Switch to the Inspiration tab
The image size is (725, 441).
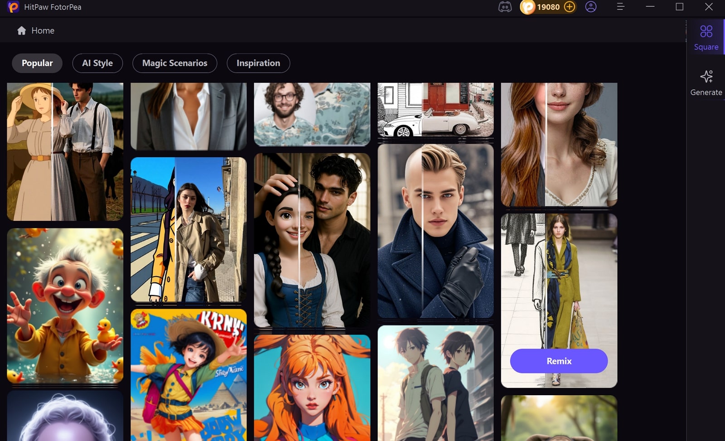tap(258, 63)
